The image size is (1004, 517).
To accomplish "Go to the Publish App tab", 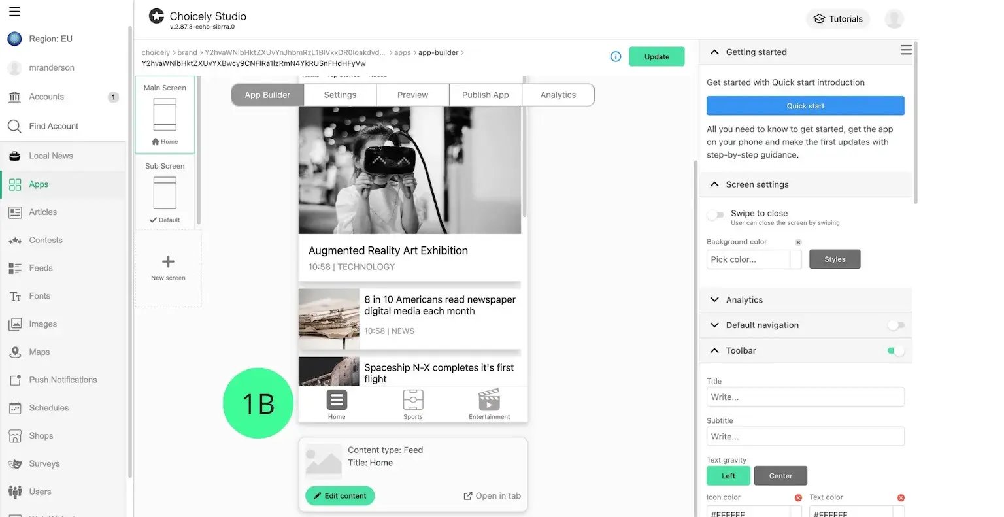I will tap(485, 95).
